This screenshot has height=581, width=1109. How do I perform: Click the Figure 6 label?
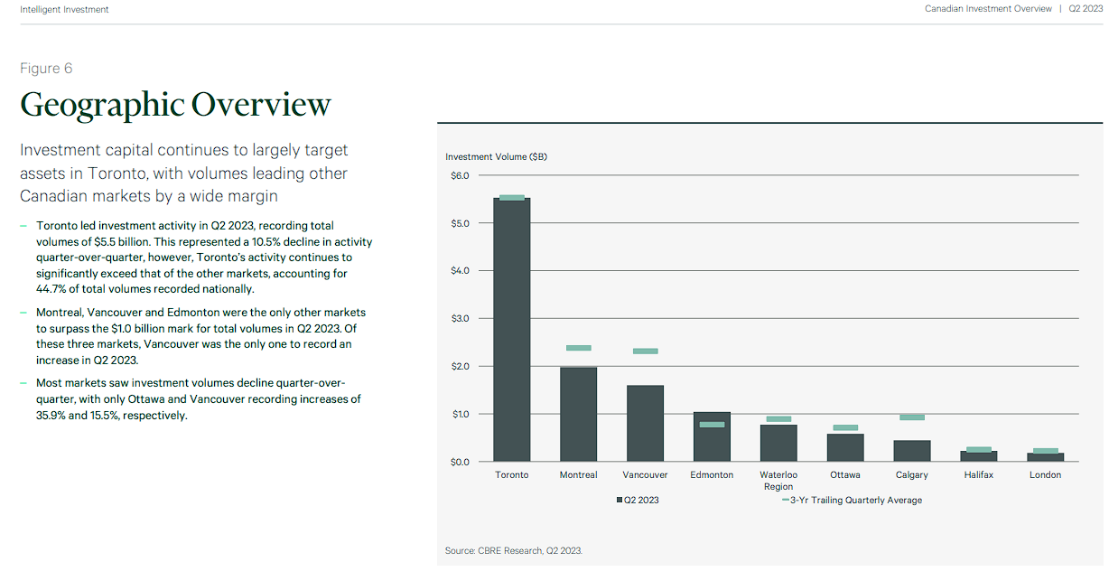(x=46, y=69)
